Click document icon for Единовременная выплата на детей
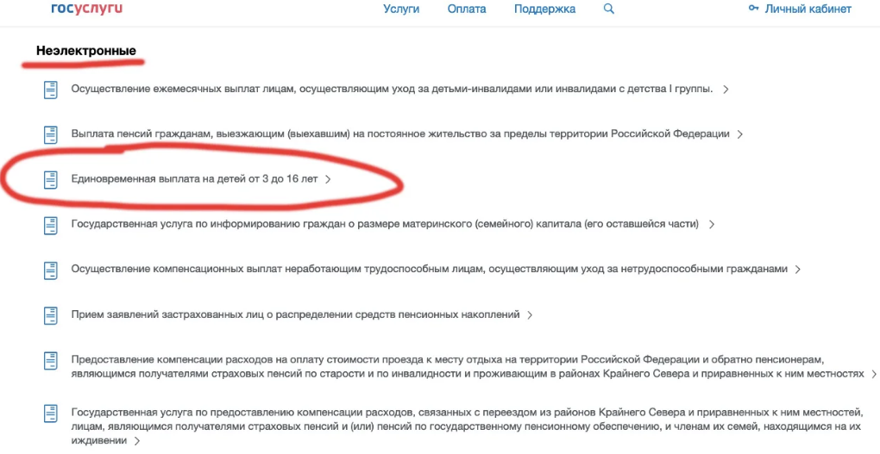 51,179
